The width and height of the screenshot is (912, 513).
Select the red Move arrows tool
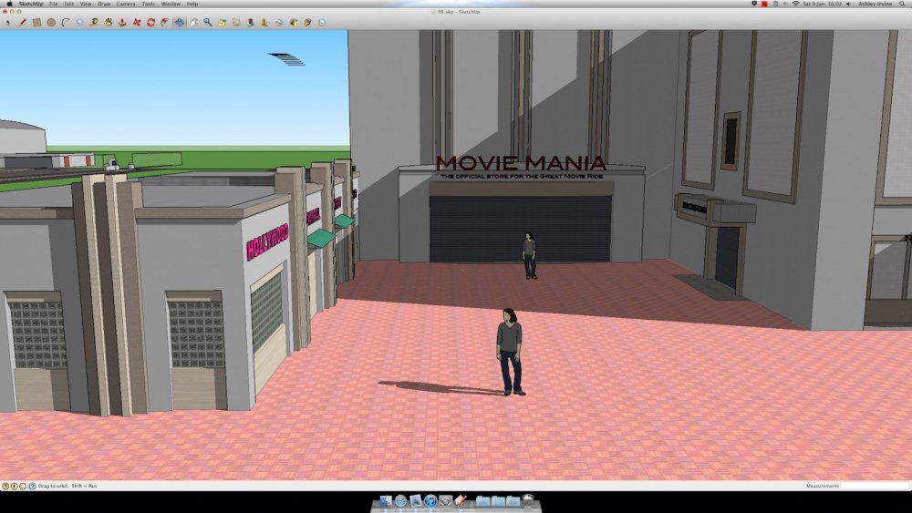(x=137, y=23)
